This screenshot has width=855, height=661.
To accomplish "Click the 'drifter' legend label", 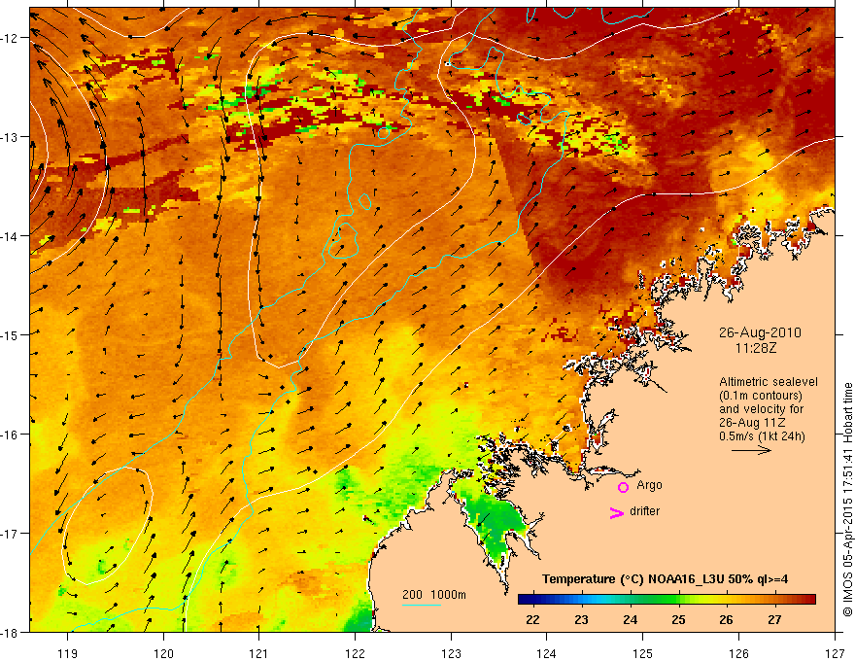I will tap(644, 511).
